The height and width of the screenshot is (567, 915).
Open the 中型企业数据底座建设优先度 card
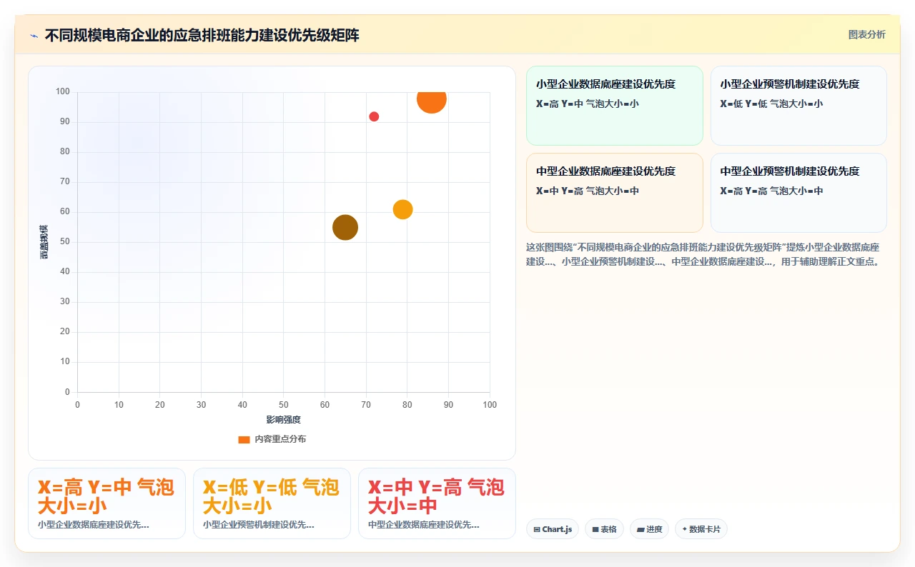pos(615,193)
